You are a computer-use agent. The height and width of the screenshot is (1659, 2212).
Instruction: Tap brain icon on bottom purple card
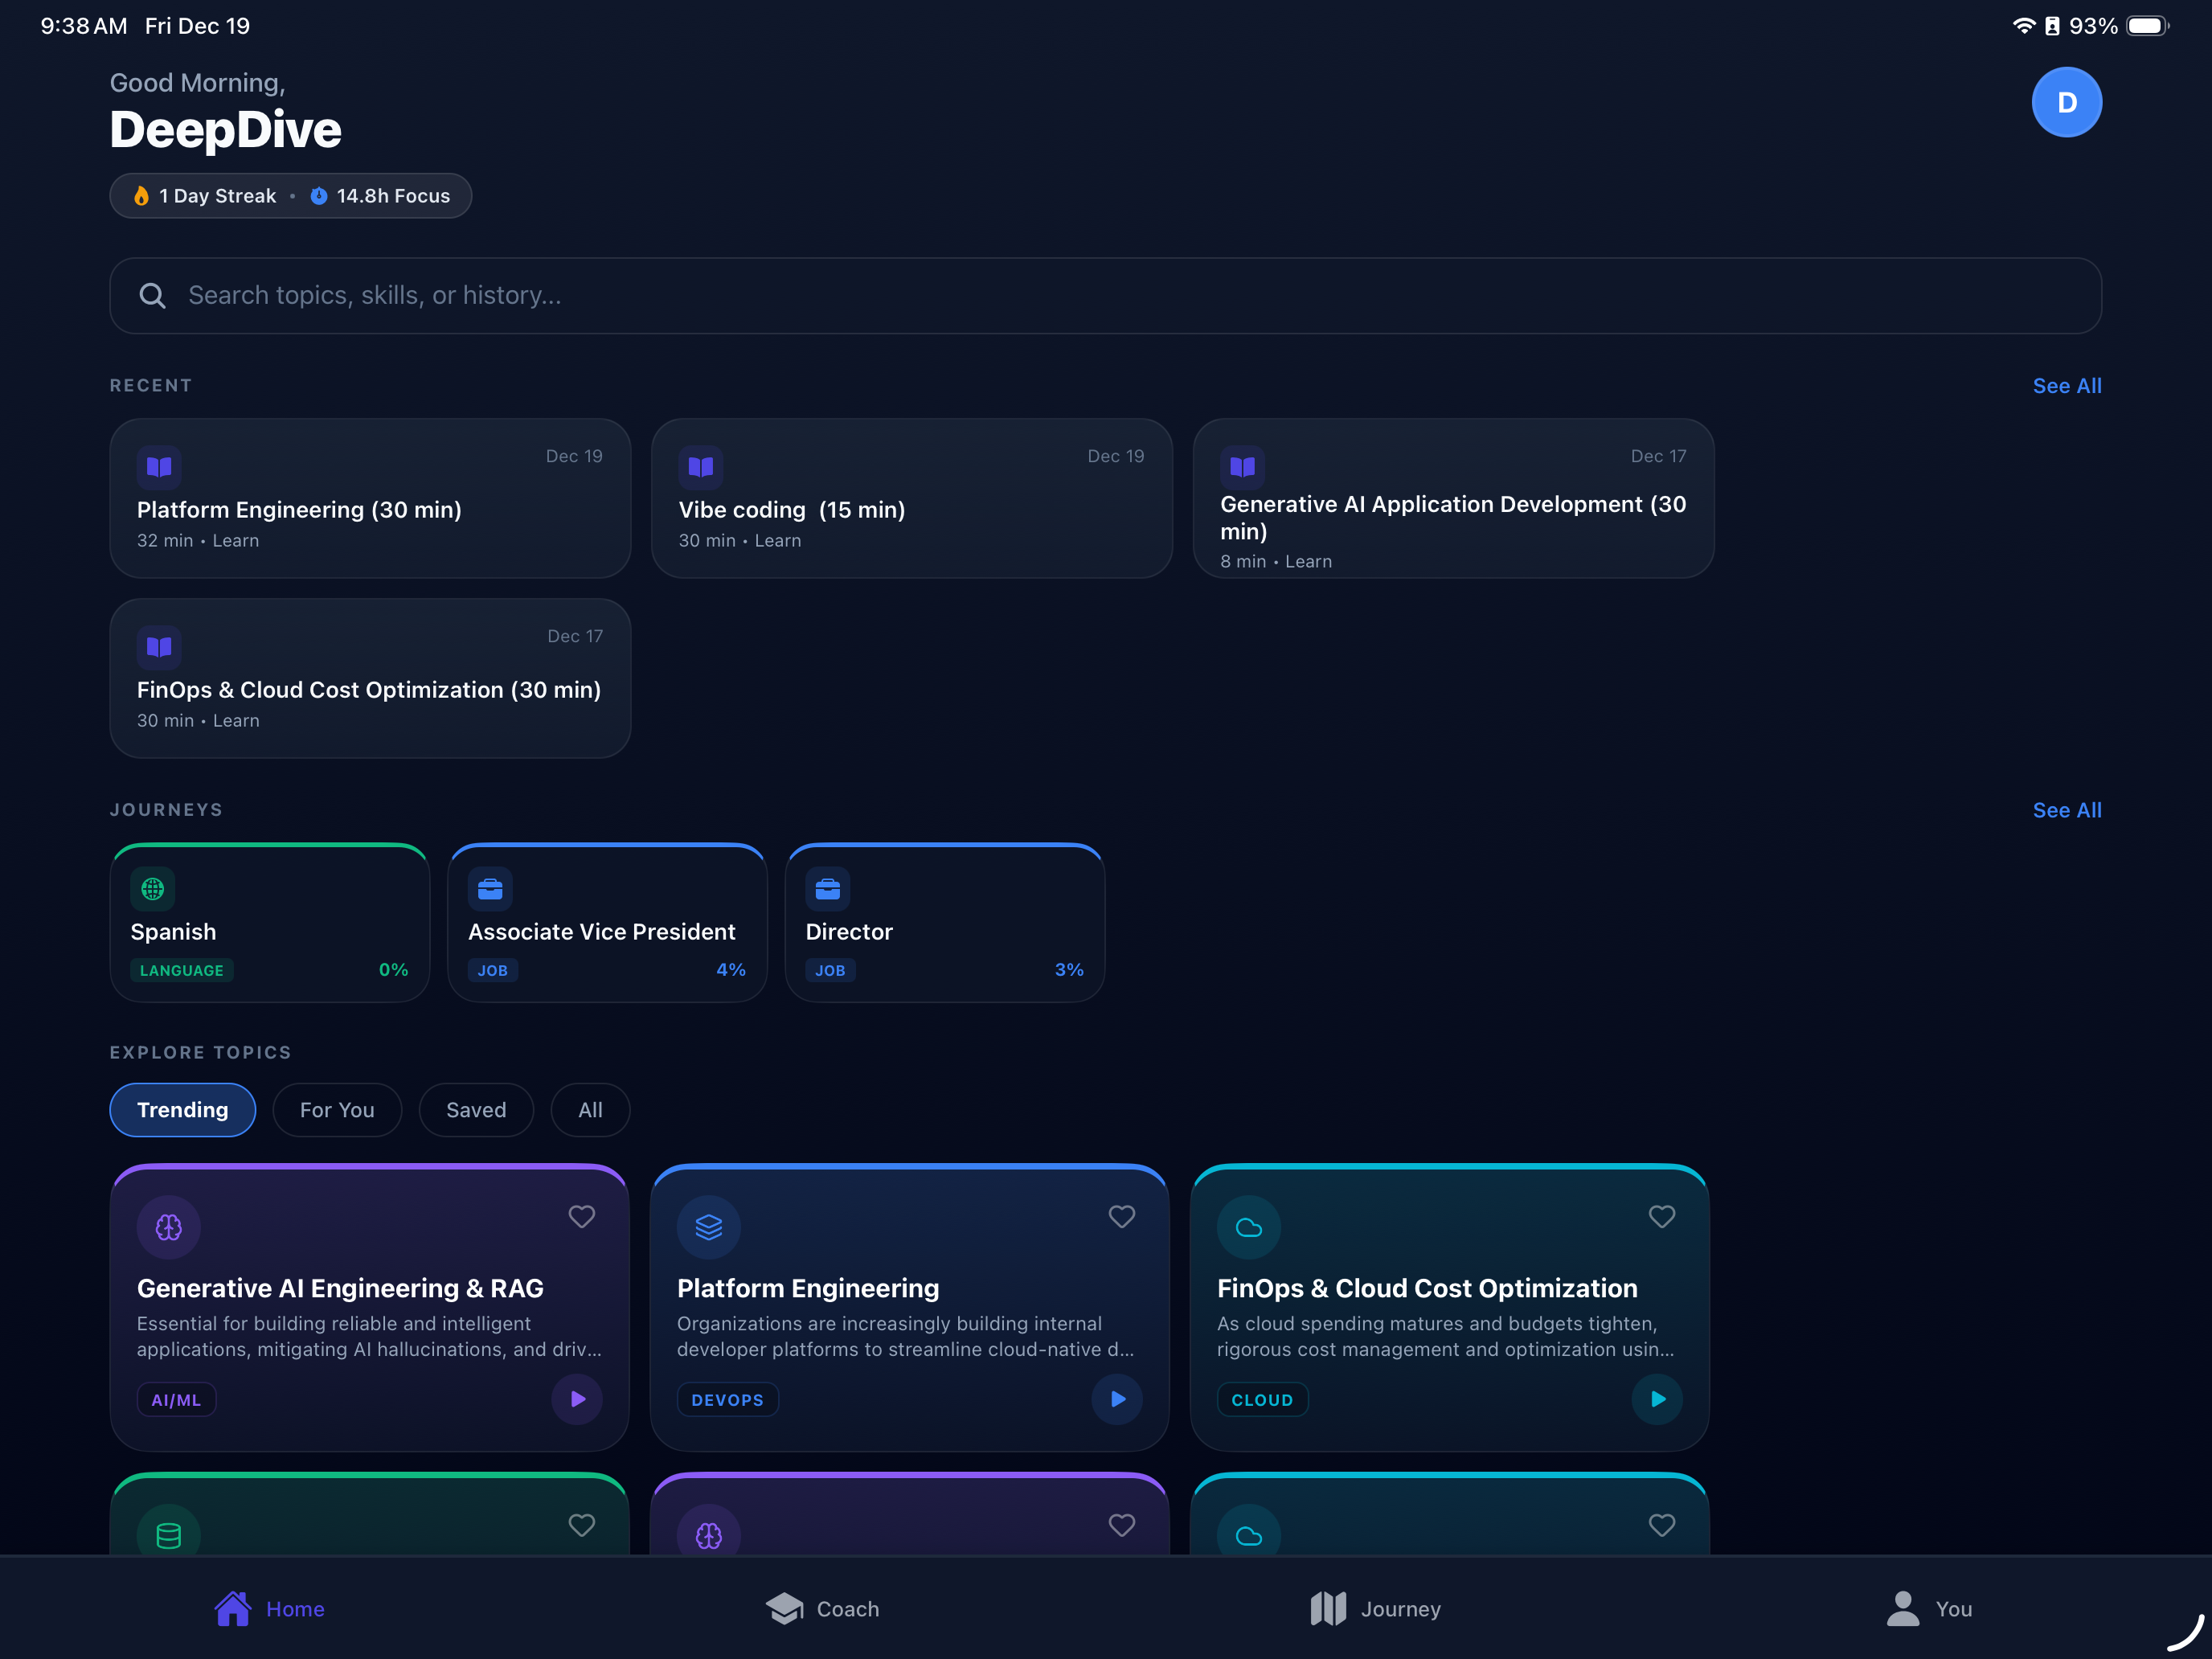(x=709, y=1534)
